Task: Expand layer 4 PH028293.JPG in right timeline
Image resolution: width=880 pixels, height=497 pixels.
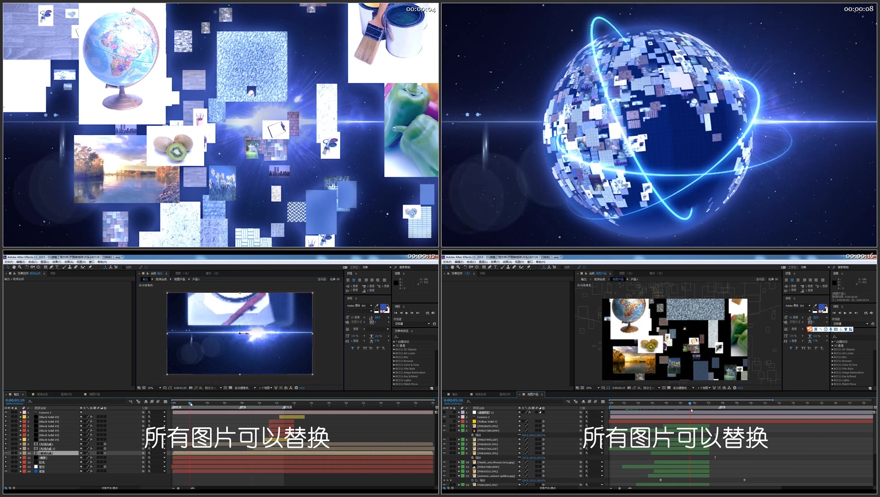Action: (x=459, y=426)
